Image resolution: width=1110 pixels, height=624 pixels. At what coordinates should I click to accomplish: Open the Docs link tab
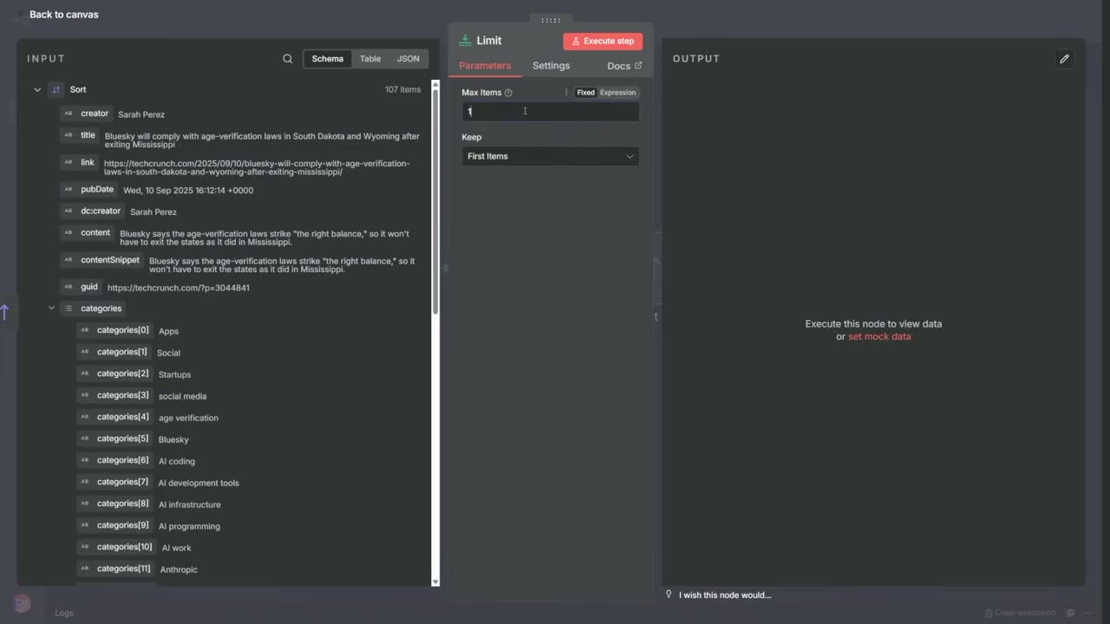(624, 66)
